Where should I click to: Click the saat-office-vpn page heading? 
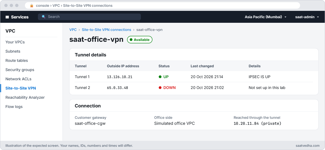(x=96, y=40)
